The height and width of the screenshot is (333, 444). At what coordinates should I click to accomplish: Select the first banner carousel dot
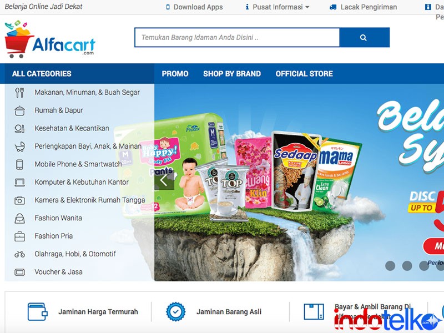(x=390, y=266)
